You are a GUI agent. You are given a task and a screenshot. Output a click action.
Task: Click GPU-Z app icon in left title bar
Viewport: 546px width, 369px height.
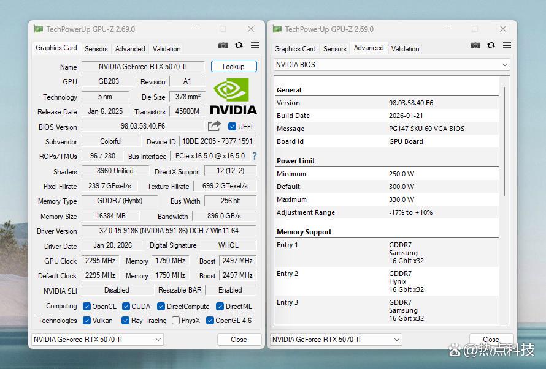(38, 29)
